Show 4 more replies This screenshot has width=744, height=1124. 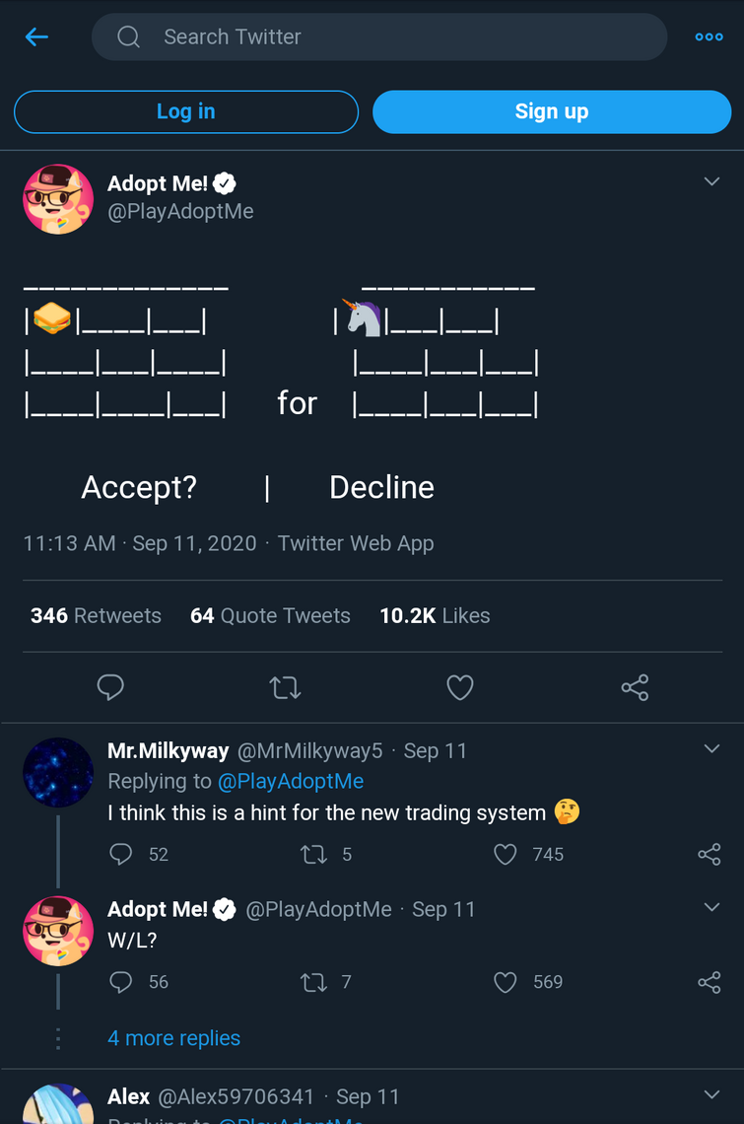(x=173, y=1038)
